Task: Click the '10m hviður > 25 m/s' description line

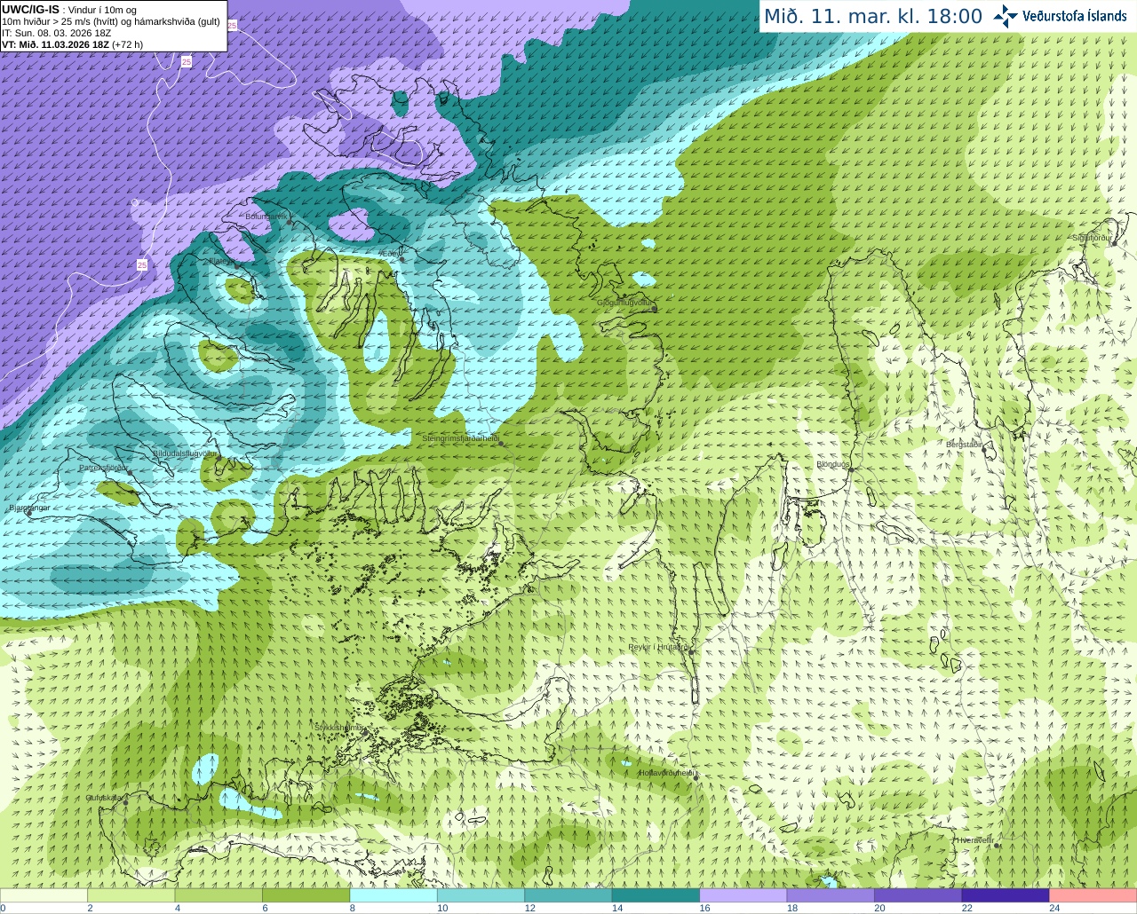Action: point(111,21)
